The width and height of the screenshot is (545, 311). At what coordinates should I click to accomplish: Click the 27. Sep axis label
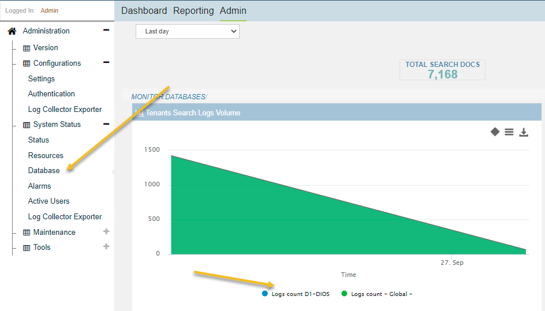(452, 263)
